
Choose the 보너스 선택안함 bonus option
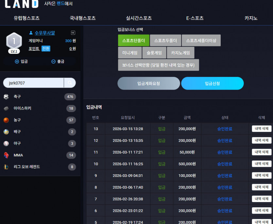pos(159,65)
